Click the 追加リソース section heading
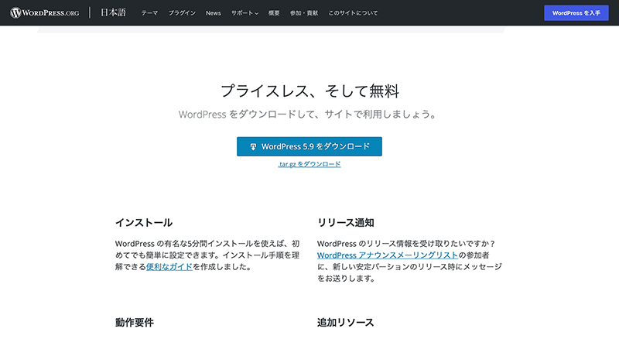 [346, 321]
